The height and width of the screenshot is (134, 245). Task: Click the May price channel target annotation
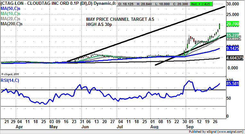(120, 22)
